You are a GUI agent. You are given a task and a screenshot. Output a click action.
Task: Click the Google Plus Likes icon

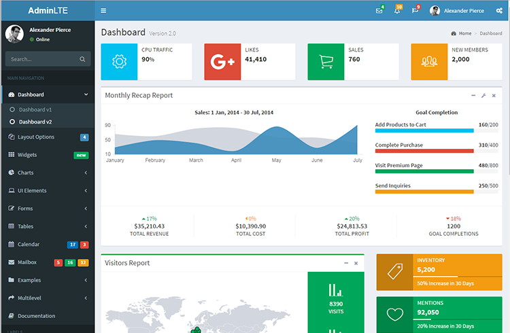pos(222,62)
